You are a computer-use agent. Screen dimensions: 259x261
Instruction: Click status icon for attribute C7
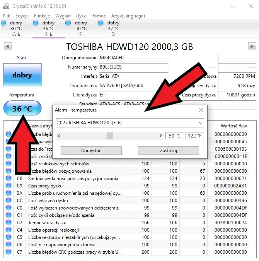[x=9, y=252]
